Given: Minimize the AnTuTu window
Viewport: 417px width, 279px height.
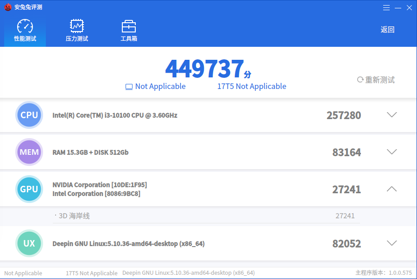Looking at the screenshot, I should pyautogui.click(x=398, y=8).
